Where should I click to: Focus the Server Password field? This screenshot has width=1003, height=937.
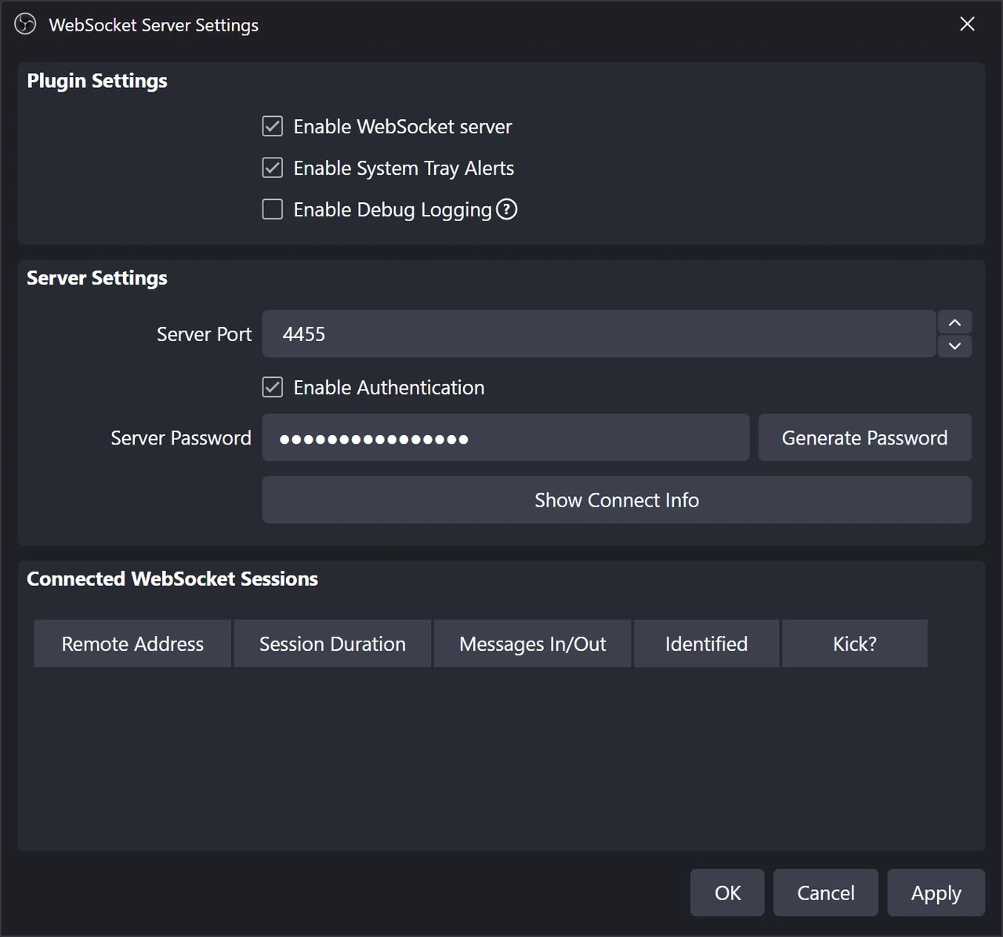[x=505, y=438]
